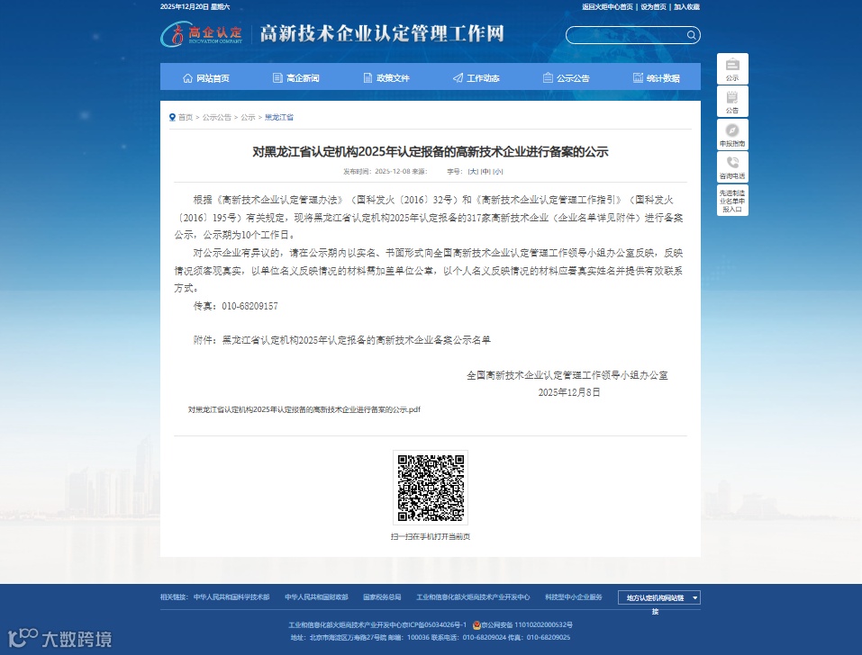Click the 2025年12月8日 date line
Image resolution: width=862 pixels, height=655 pixels.
[x=569, y=392]
